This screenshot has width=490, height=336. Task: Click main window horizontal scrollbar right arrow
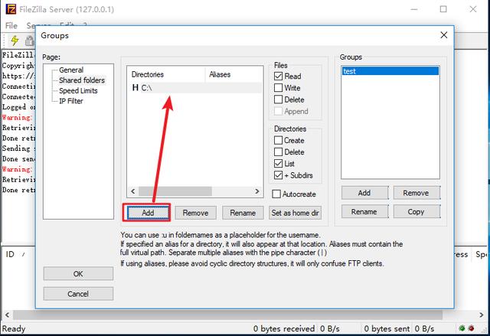[482, 315]
